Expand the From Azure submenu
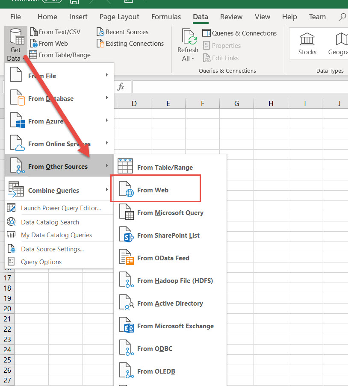 (59, 121)
